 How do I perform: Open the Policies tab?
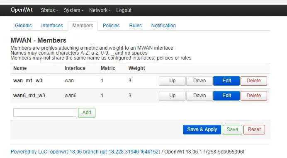click(x=111, y=26)
